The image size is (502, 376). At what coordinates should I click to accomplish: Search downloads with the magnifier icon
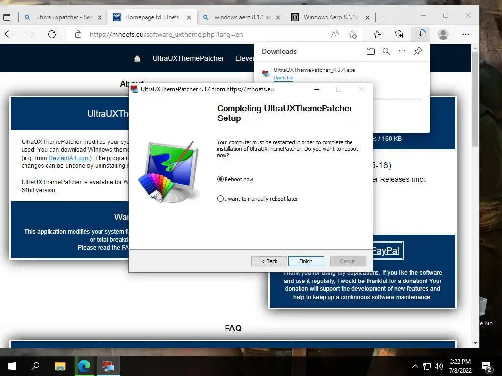coord(386,51)
